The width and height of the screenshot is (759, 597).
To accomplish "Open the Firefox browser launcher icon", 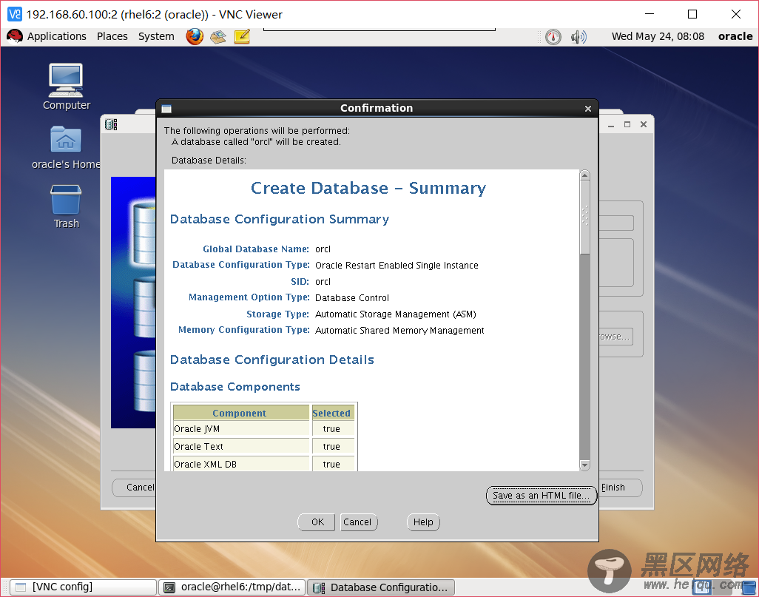I will [195, 36].
